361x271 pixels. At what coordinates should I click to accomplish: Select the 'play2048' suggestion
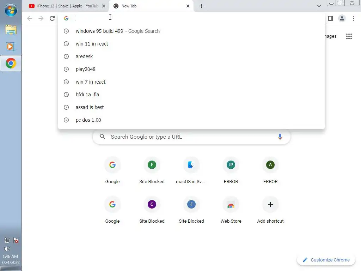pyautogui.click(x=191, y=69)
